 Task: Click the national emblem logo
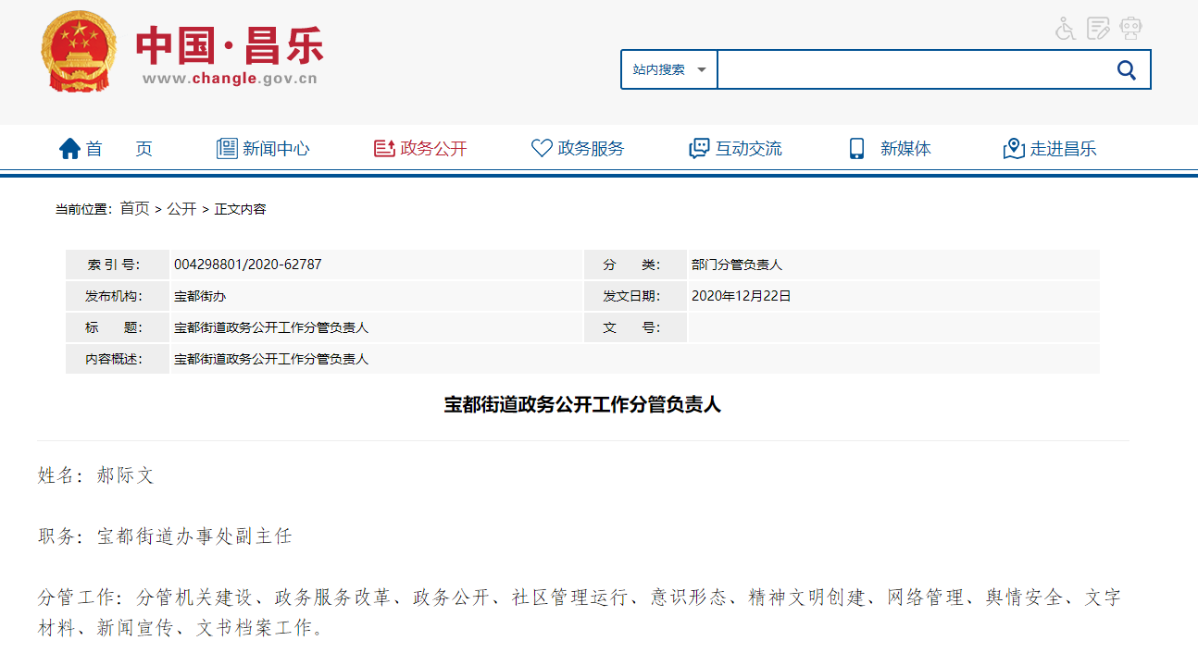point(79,52)
